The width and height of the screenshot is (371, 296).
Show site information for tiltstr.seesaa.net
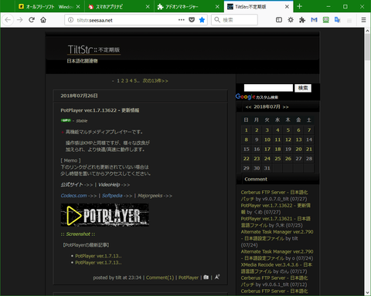(x=70, y=20)
